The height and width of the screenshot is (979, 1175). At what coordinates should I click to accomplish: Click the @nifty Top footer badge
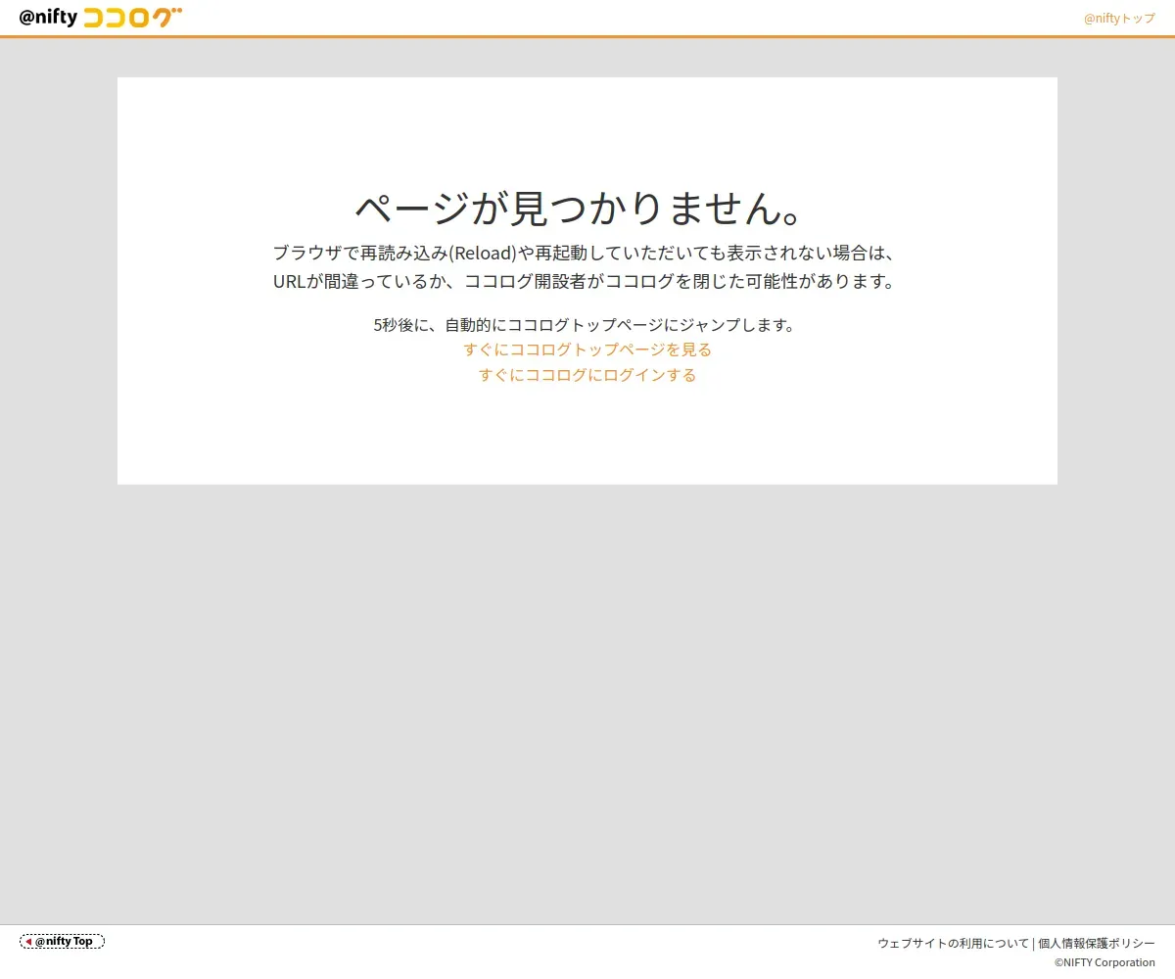[x=62, y=941]
